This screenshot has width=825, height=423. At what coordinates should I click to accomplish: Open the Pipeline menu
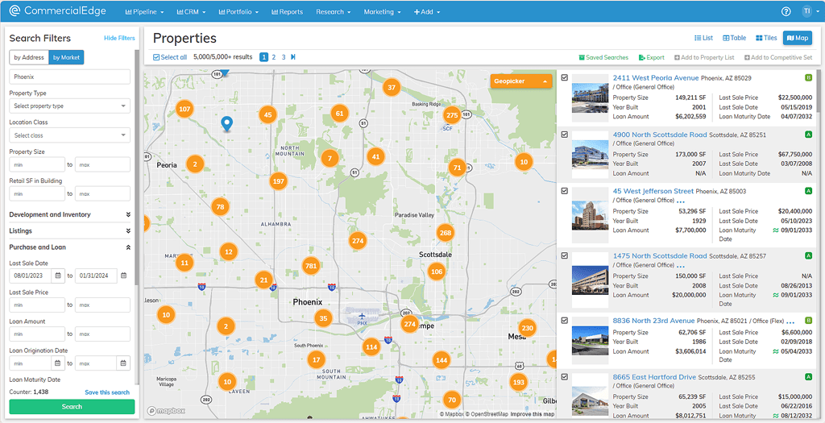pos(145,11)
